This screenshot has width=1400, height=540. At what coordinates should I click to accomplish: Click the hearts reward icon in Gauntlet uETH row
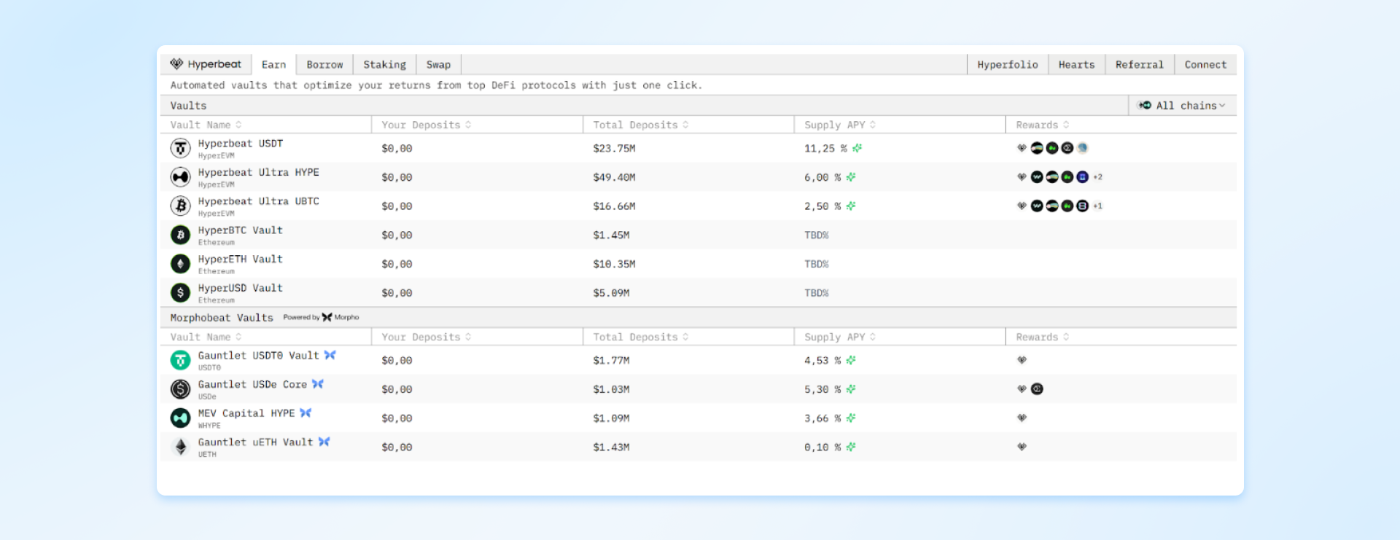(x=1022, y=447)
